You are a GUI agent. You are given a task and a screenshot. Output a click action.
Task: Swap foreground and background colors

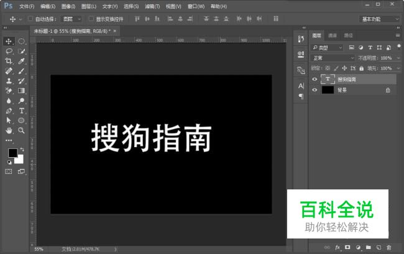[22, 149]
